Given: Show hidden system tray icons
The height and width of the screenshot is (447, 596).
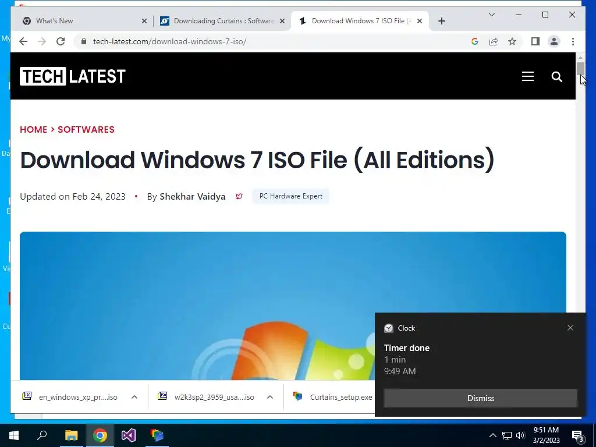Looking at the screenshot, I should click(492, 435).
